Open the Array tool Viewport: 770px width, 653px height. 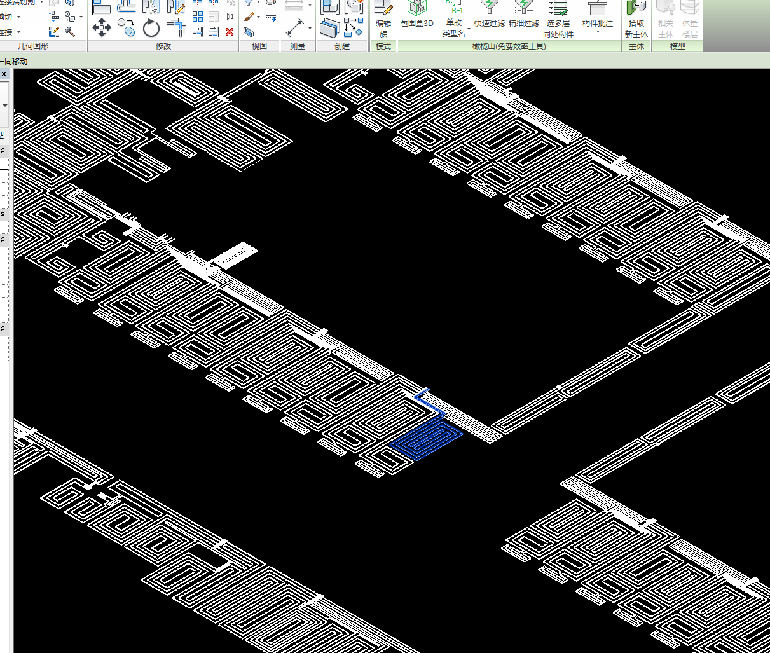coord(198,17)
